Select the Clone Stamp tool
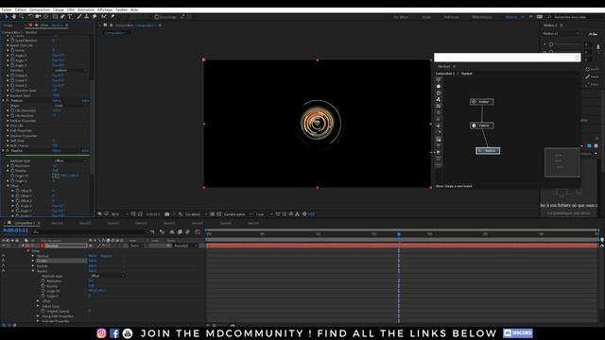 [87, 17]
